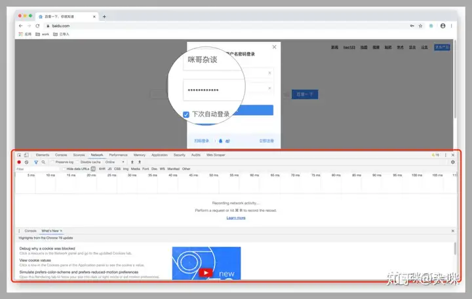Open a new browser tab with plus
The width and height of the screenshot is (472, 299).
click(104, 16)
